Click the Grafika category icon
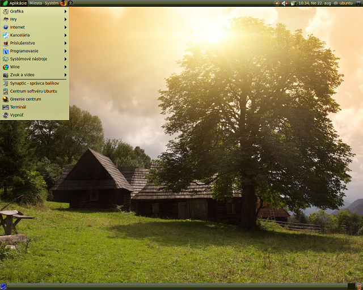Screen dimensions: 363x290 coord(6,11)
